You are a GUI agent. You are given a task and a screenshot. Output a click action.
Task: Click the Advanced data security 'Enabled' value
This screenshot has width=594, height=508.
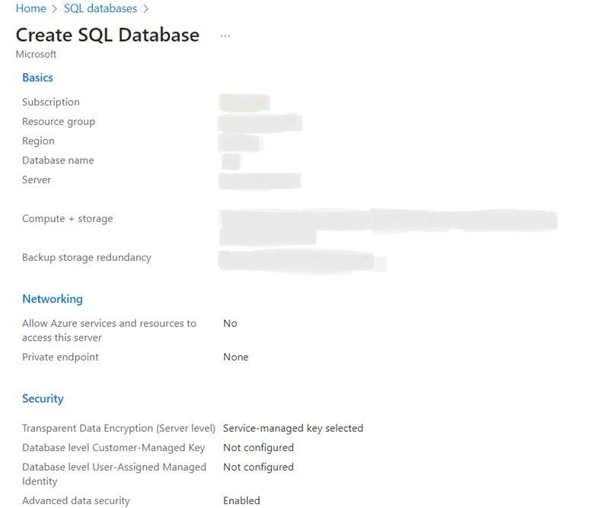241,500
